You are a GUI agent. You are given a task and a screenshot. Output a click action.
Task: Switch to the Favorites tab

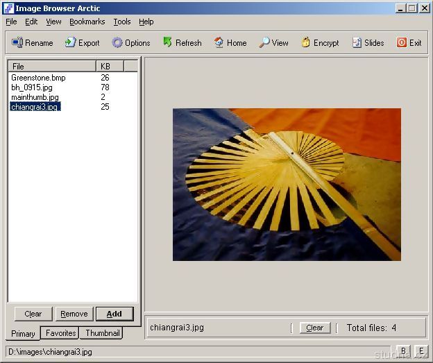(x=60, y=333)
